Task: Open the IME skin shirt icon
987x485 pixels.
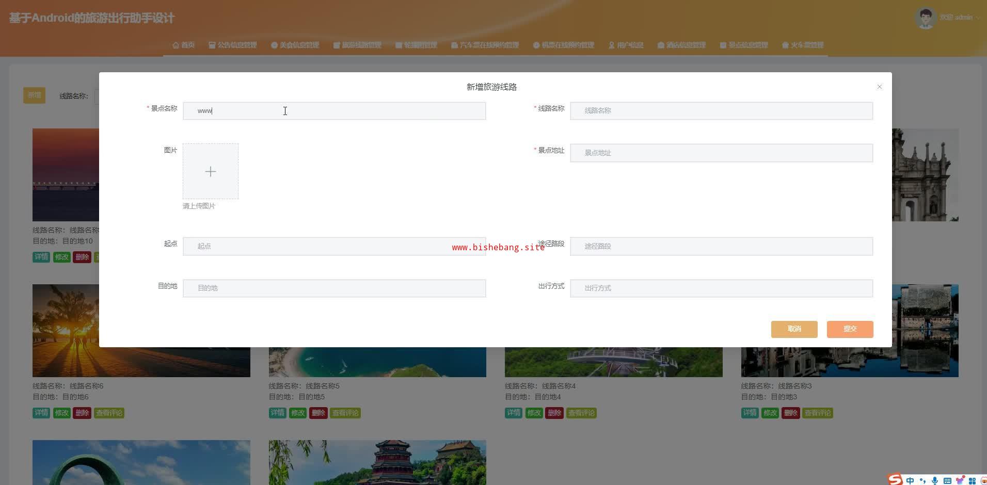Action: [960, 480]
